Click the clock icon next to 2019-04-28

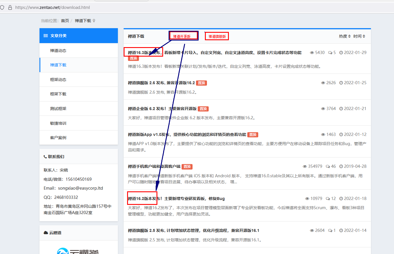click(x=341, y=166)
